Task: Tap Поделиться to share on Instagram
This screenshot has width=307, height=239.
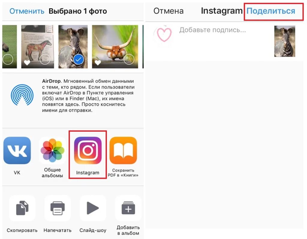Action: [x=271, y=11]
